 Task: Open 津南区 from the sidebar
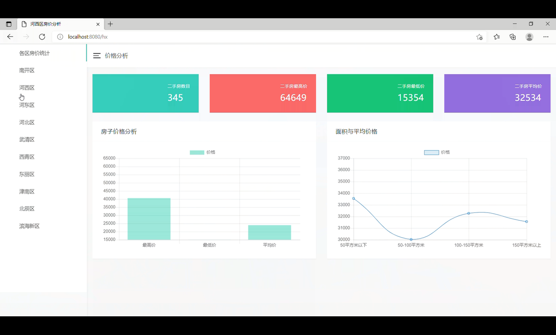[x=27, y=192]
